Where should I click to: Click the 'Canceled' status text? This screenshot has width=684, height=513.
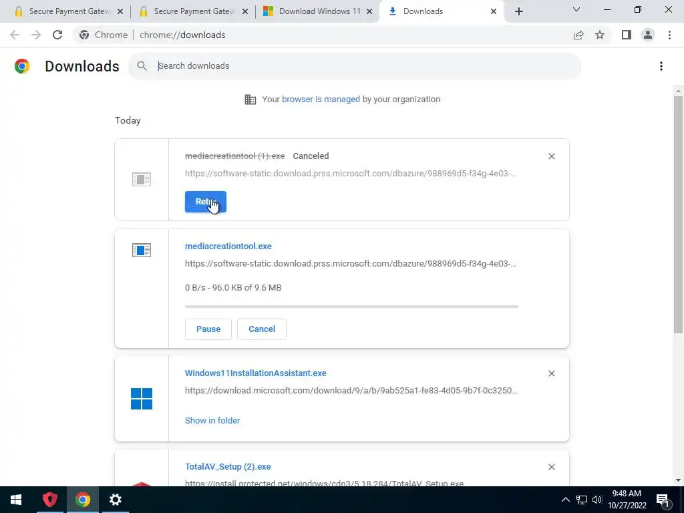pos(311,156)
